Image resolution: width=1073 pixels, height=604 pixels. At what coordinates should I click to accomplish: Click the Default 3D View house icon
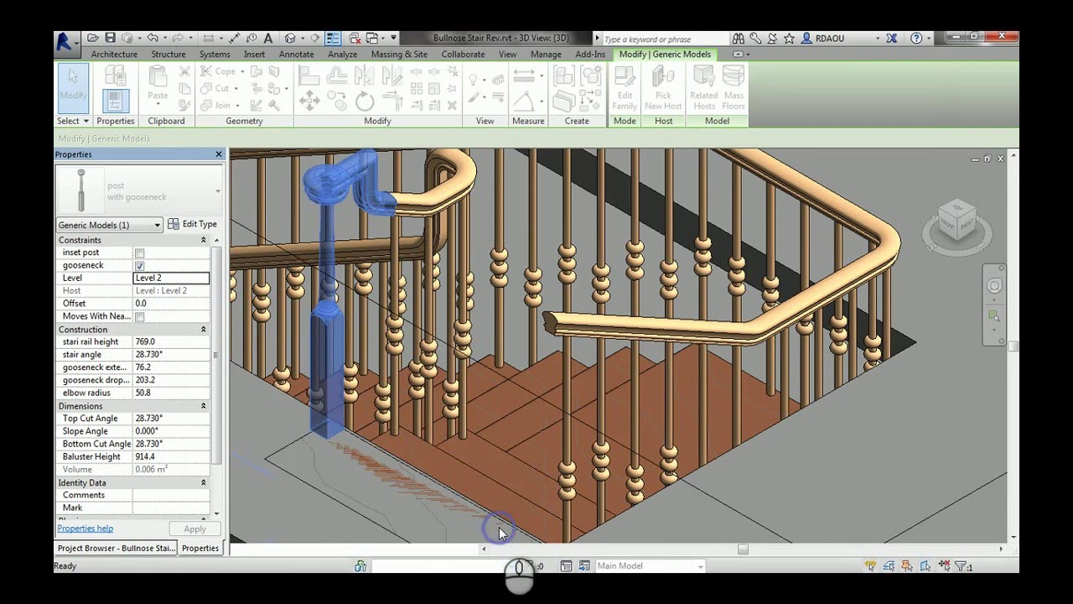(290, 38)
